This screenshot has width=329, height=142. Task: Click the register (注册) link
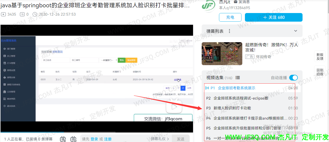(x=108, y=139)
